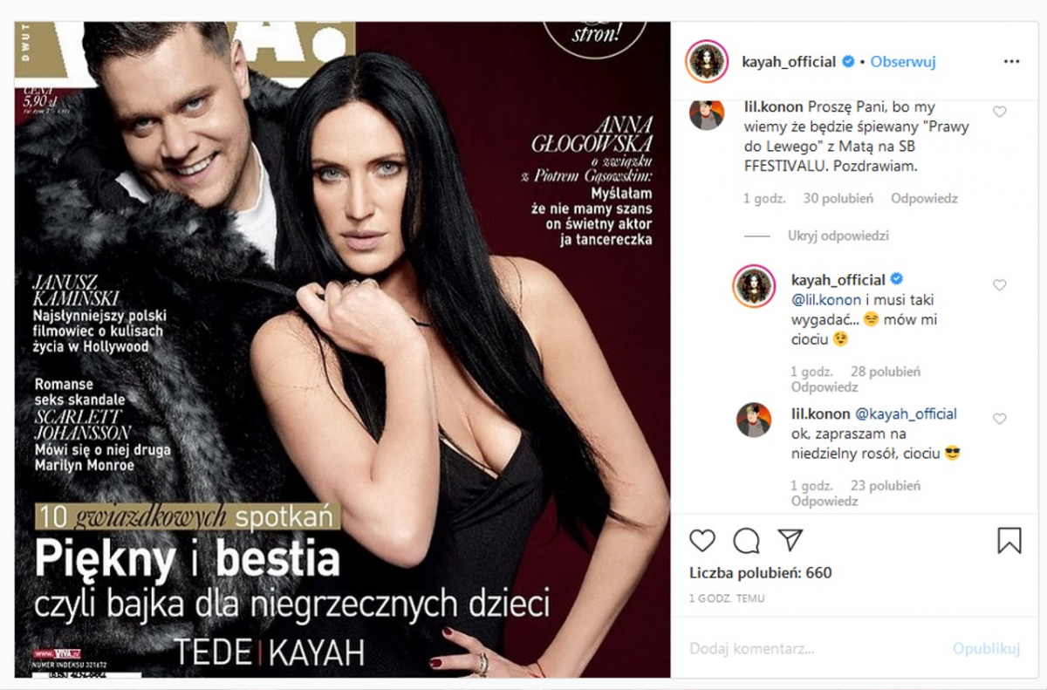This screenshot has height=690, width=1047.
Task: Like kayah_official's reply comment heart
Action: click(1000, 285)
